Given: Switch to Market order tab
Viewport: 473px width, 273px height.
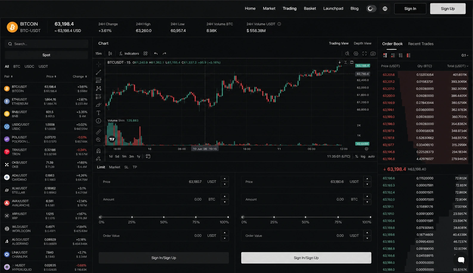Looking at the screenshot, I should pos(115,167).
